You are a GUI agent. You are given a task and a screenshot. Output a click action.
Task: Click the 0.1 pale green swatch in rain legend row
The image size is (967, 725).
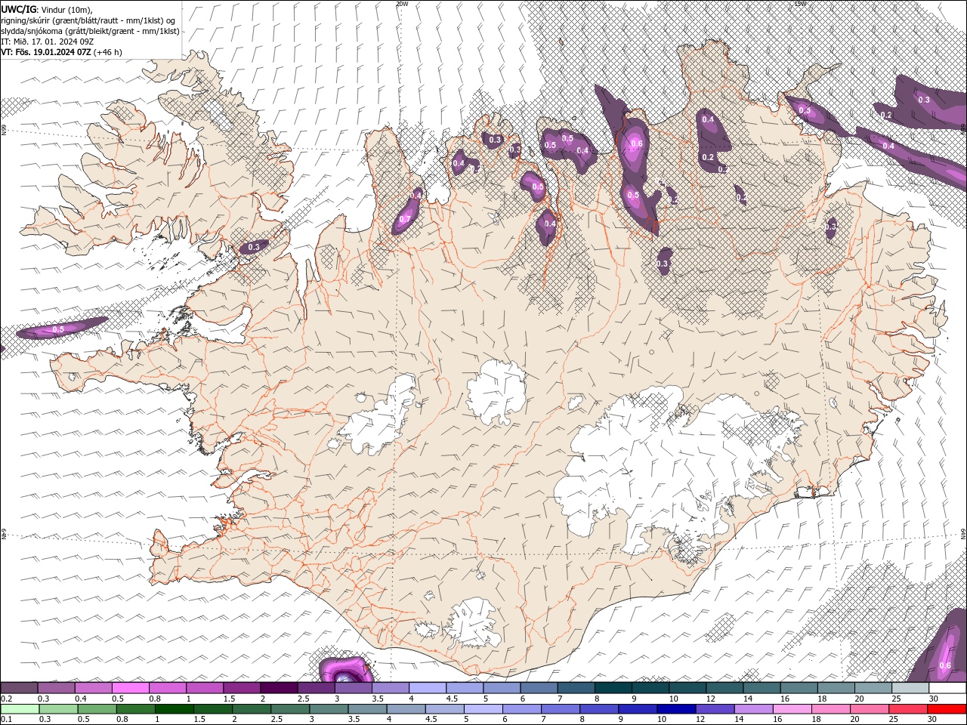click(x=20, y=709)
